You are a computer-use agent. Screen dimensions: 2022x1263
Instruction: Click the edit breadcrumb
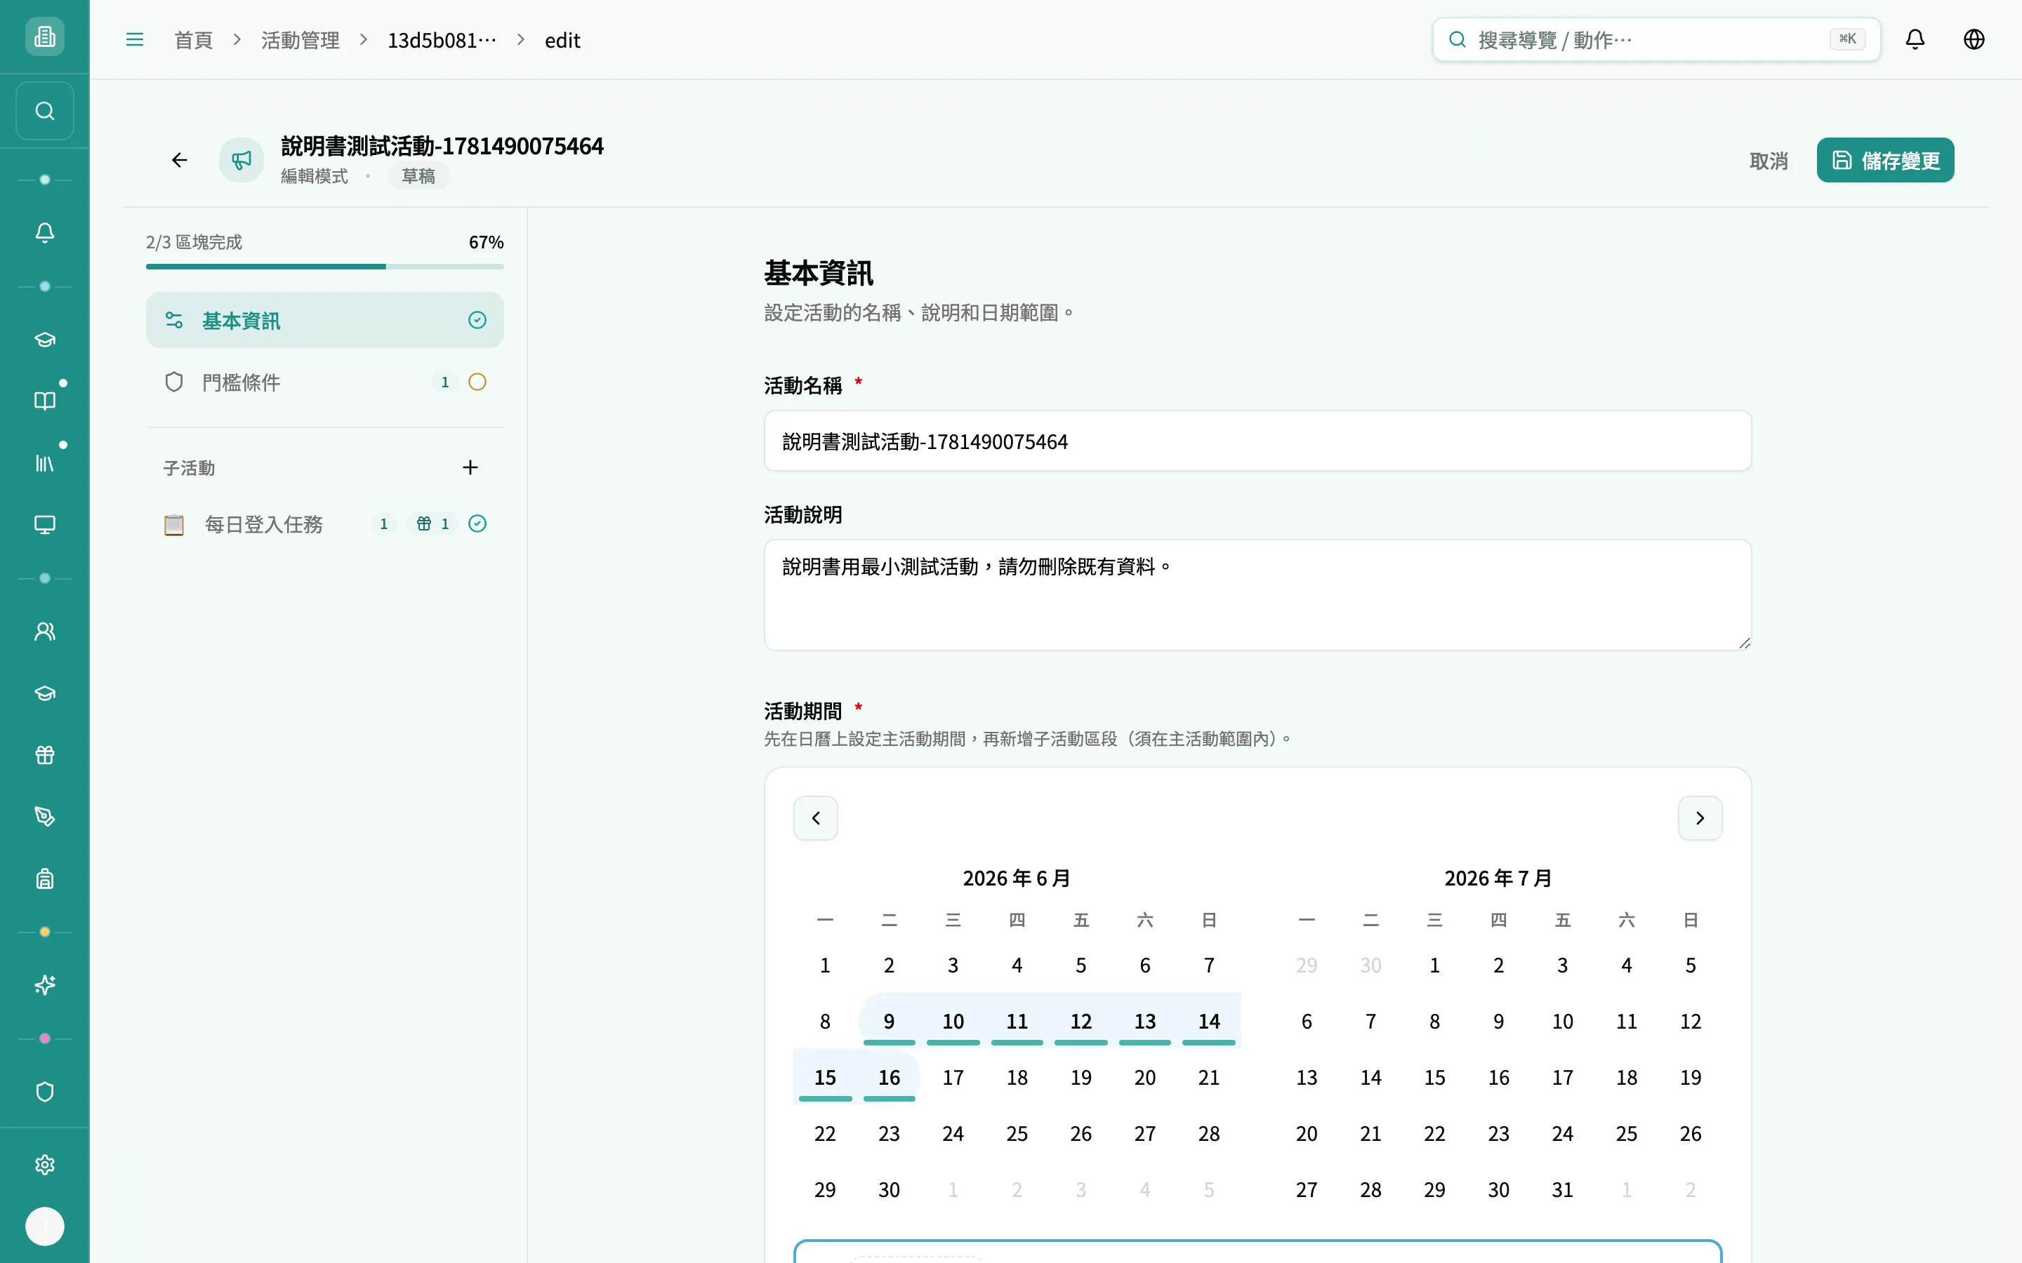pyautogui.click(x=562, y=40)
